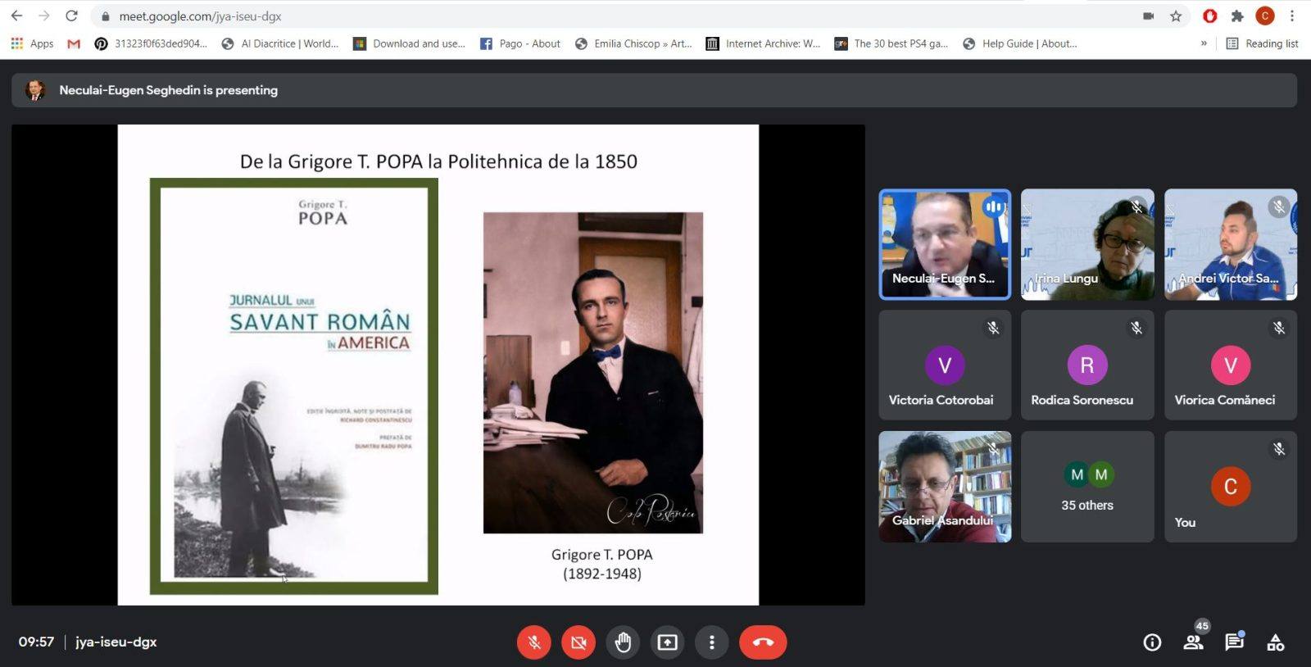Click the 09:57 clock text
The image size is (1311, 667).
pos(36,642)
